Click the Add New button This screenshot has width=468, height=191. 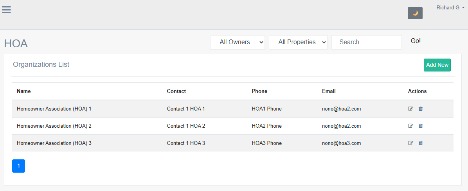[x=437, y=65]
